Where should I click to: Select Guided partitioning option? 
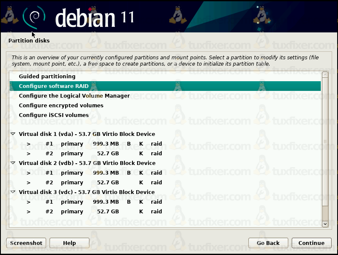(47, 77)
